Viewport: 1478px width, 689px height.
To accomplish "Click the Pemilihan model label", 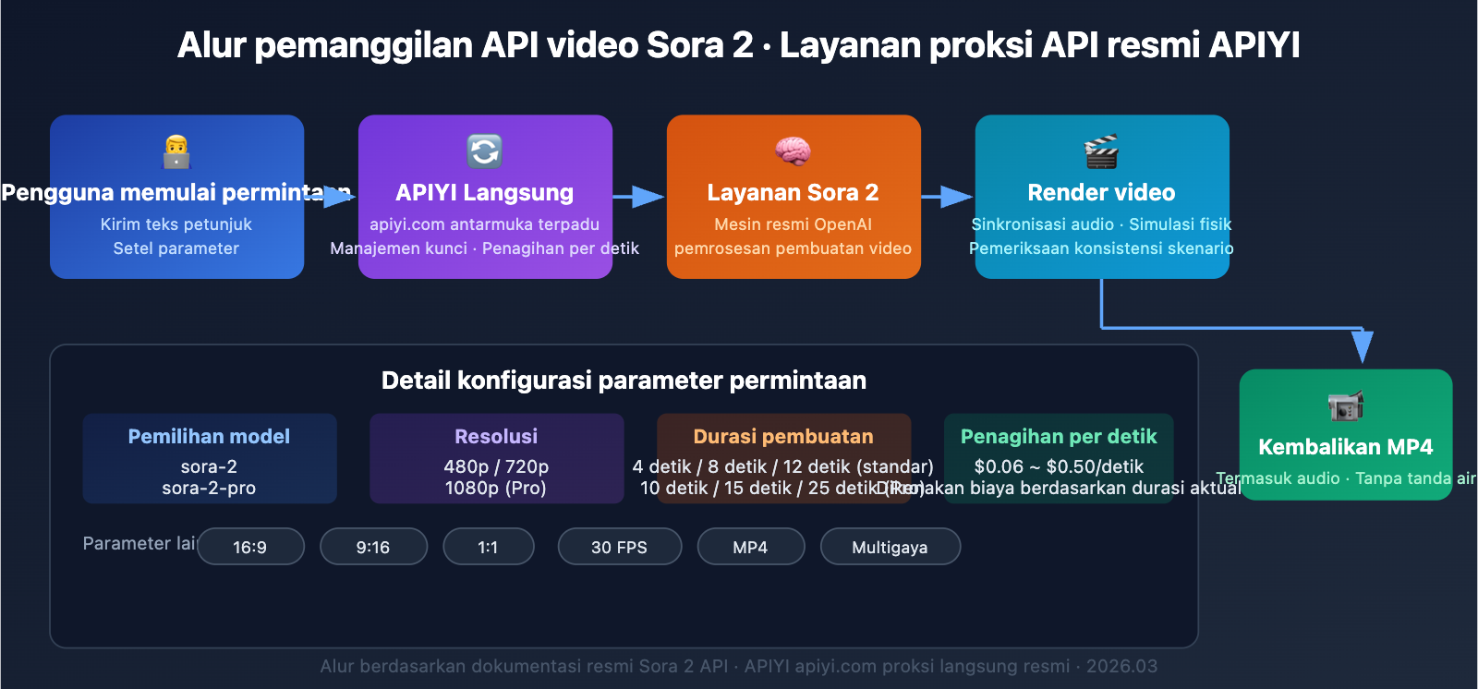I will (209, 436).
